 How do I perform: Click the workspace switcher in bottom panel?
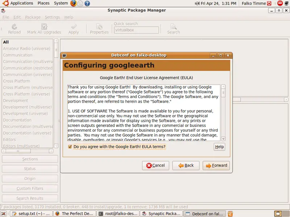[x=282, y=214]
